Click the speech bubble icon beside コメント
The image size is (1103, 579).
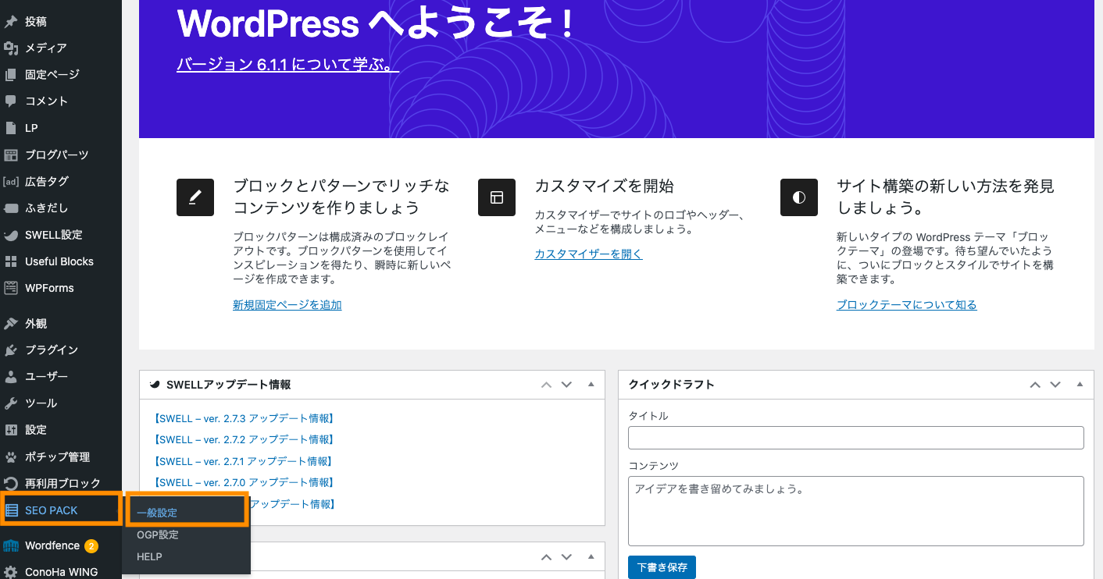click(11, 101)
